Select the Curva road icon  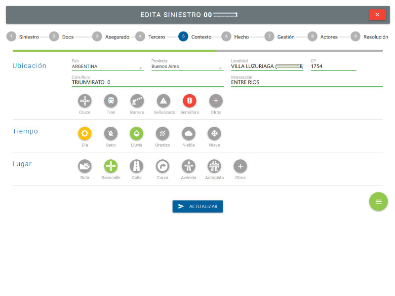(x=162, y=166)
